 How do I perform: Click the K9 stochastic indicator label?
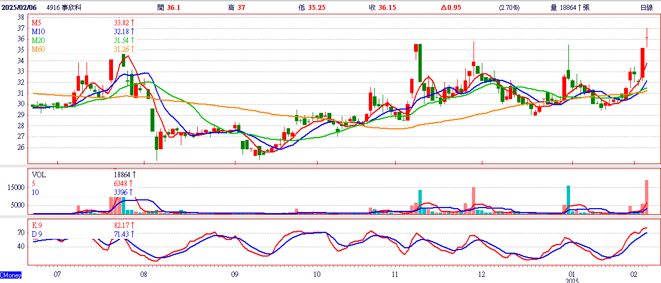tap(38, 225)
